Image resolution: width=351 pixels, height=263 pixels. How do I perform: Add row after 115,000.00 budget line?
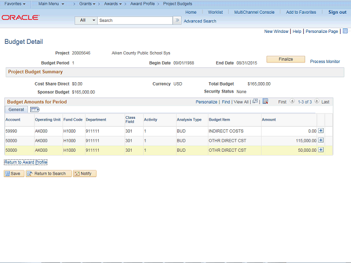(321, 141)
